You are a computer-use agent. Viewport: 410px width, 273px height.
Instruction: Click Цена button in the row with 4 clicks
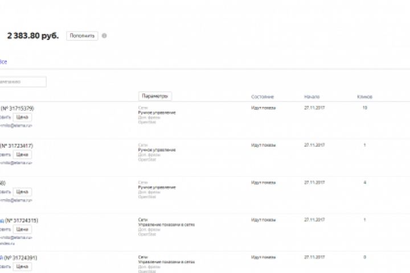point(22,192)
